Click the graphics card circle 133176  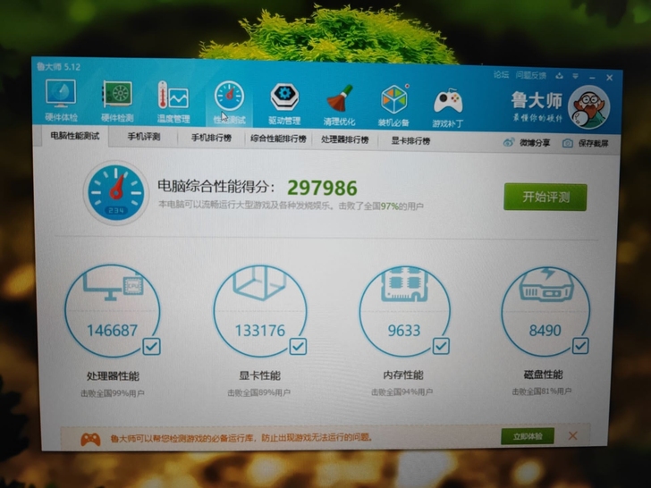tap(260, 311)
